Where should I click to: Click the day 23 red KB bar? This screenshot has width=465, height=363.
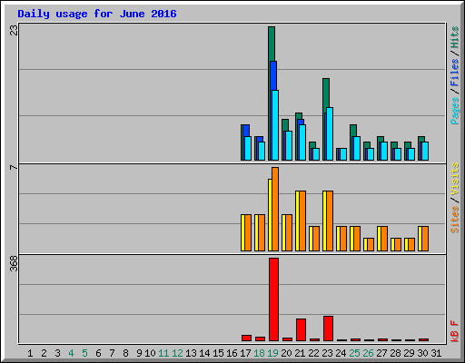pyautogui.click(x=328, y=329)
